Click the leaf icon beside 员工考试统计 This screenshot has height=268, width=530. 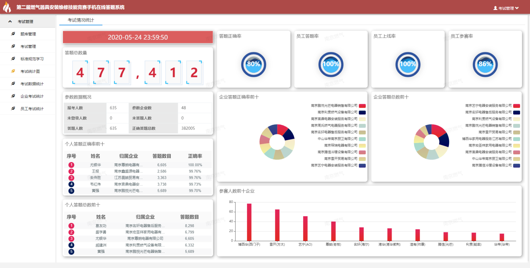click(x=13, y=108)
